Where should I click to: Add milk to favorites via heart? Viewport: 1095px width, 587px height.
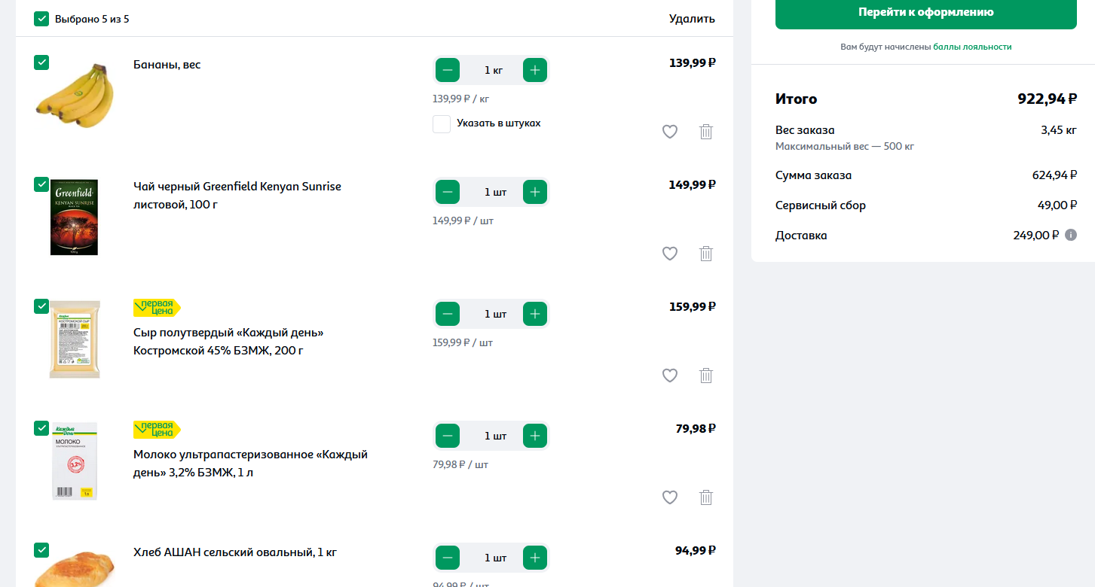point(670,497)
